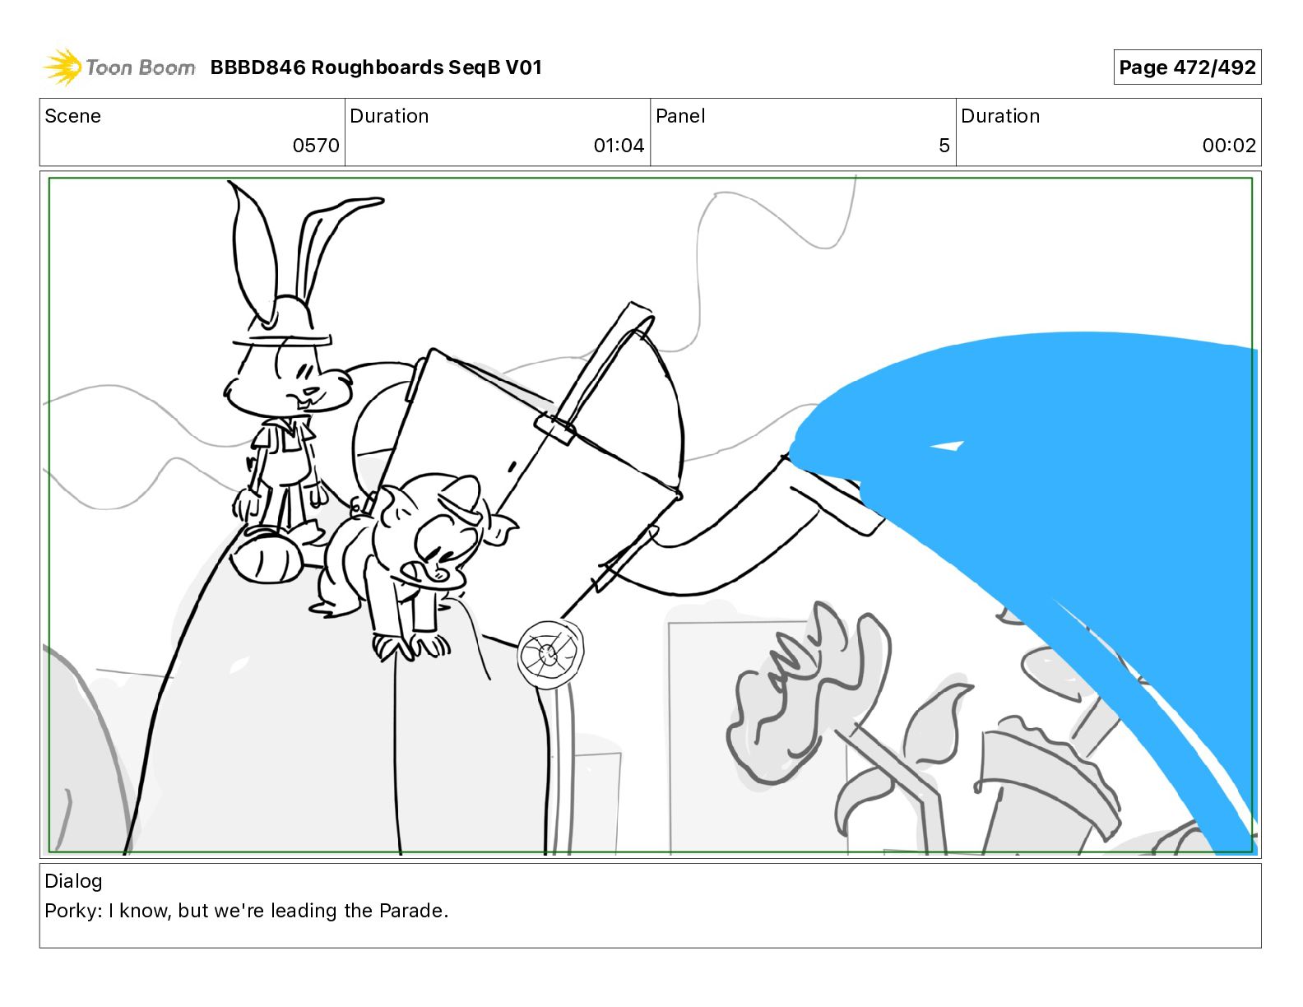Click the storyboard panel drawing
The image size is (1303, 1007).
tap(651, 515)
